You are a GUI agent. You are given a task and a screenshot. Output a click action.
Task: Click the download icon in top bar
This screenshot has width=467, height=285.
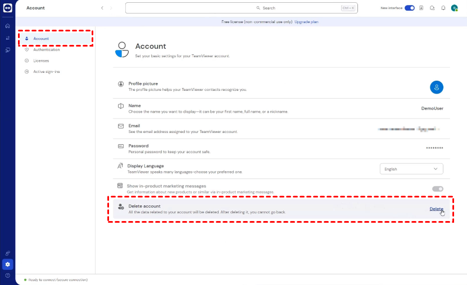(x=421, y=8)
